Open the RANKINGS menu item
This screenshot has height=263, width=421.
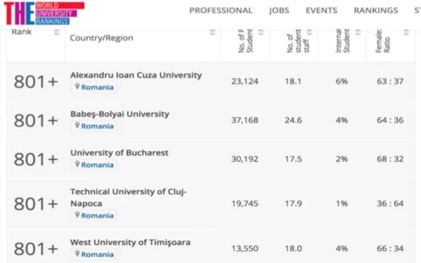click(376, 10)
